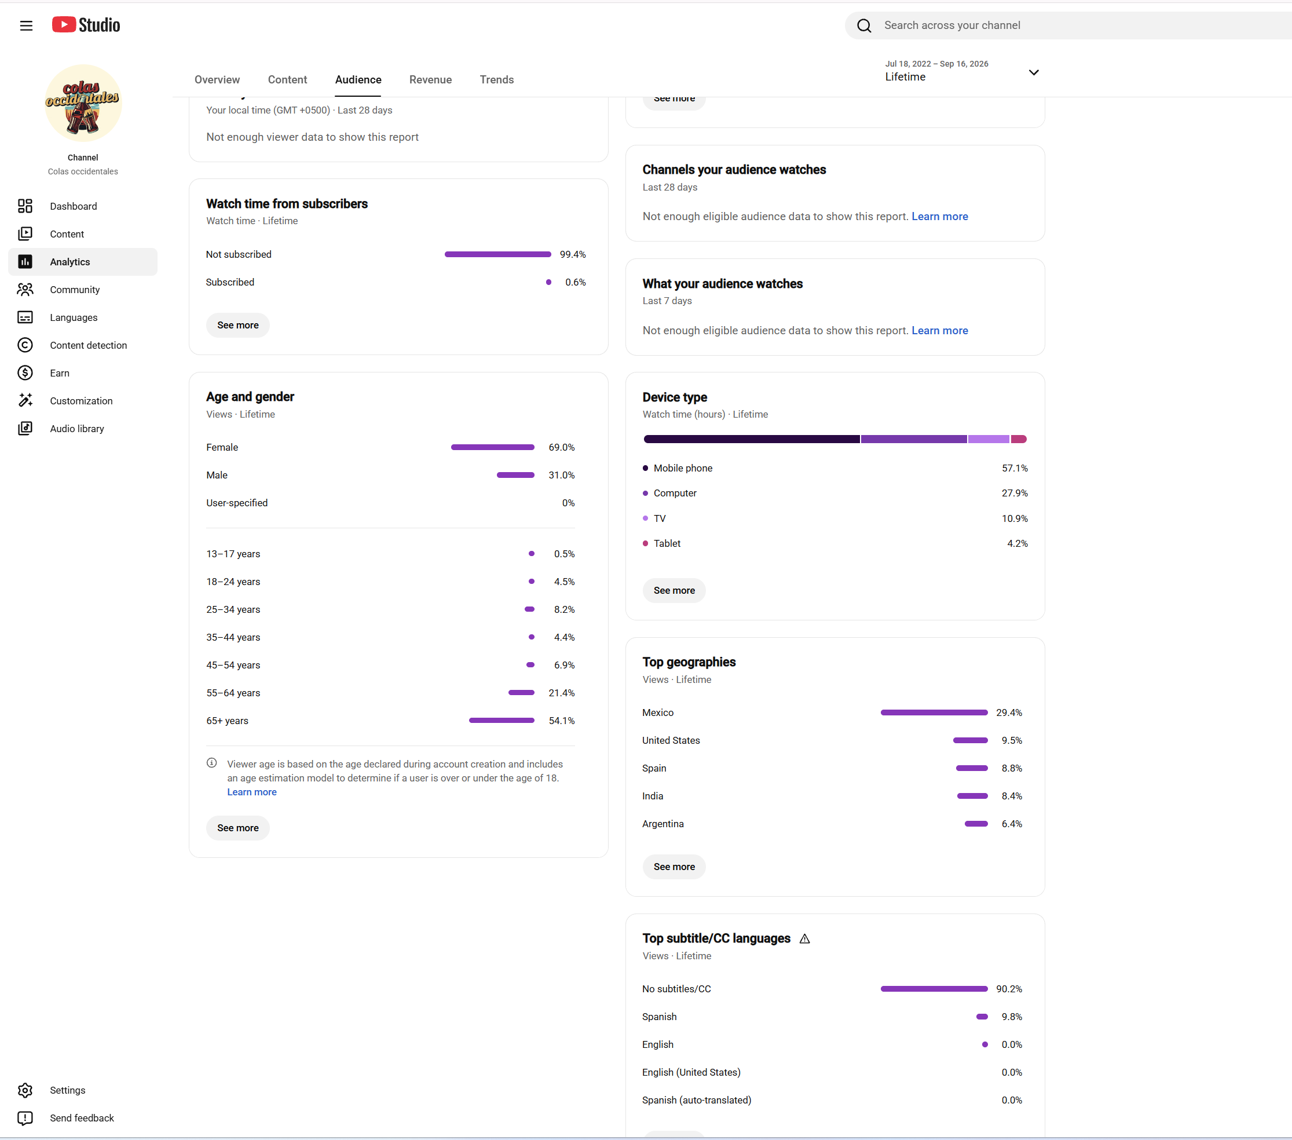This screenshot has height=1140, width=1292.
Task: Click the Mobile phone segment of device bar
Action: [752, 439]
